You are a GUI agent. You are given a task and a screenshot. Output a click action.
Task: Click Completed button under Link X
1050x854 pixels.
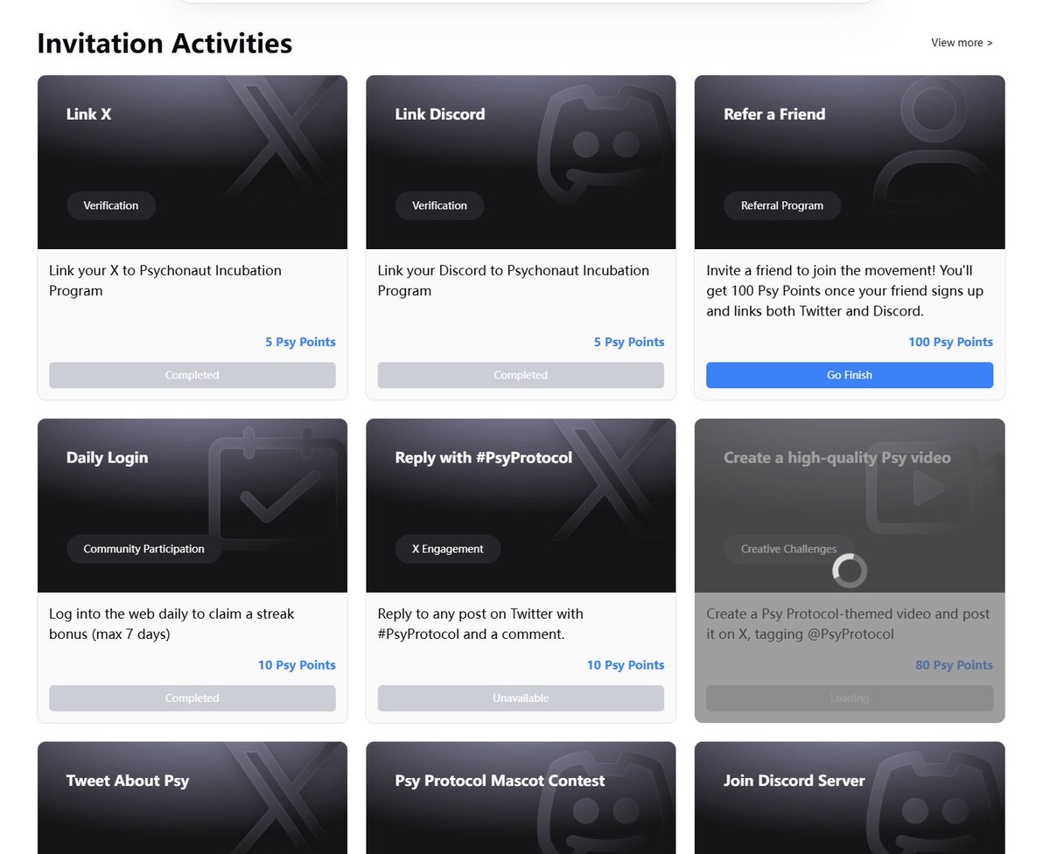click(x=192, y=375)
